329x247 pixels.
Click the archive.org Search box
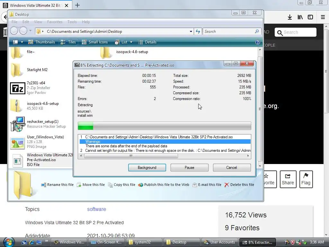[x=296, y=32]
